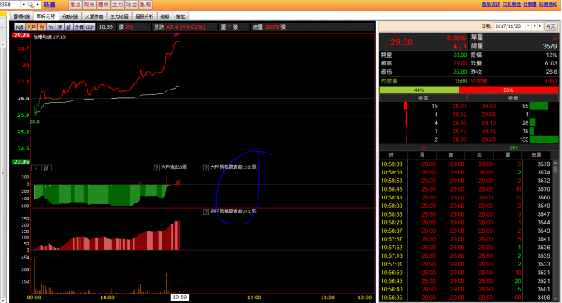Click the 換 switch indicator button
This screenshot has width=562, height=303.
[x=47, y=168]
